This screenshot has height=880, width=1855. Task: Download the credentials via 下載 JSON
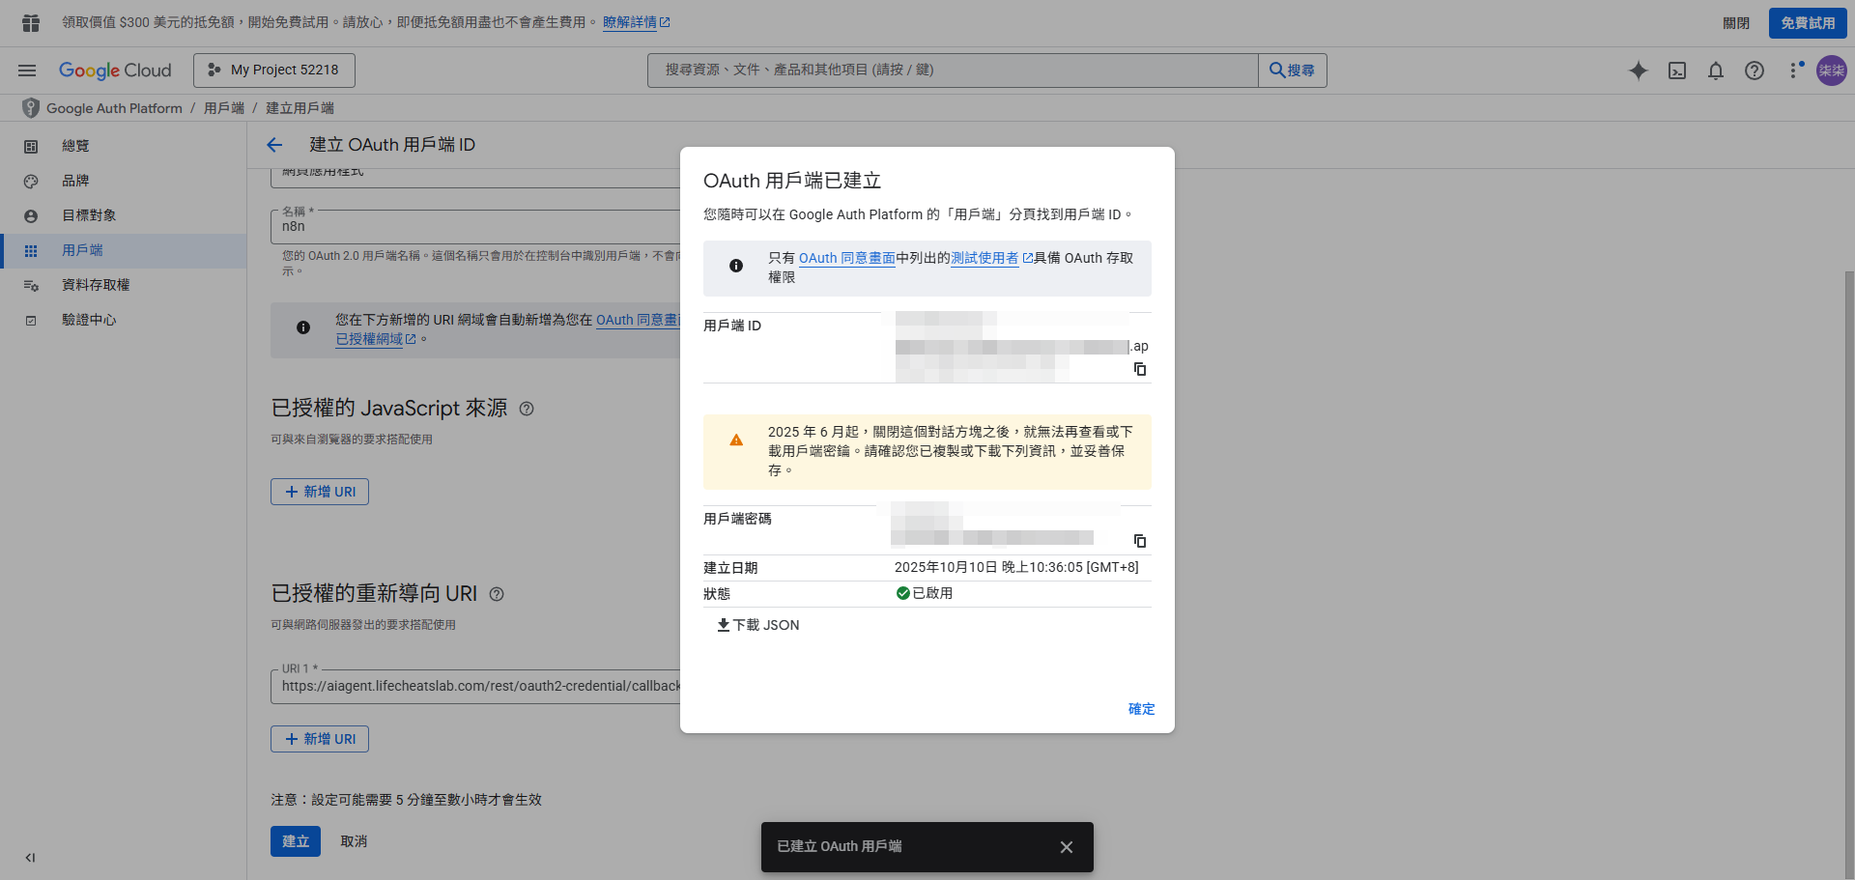[758, 625]
